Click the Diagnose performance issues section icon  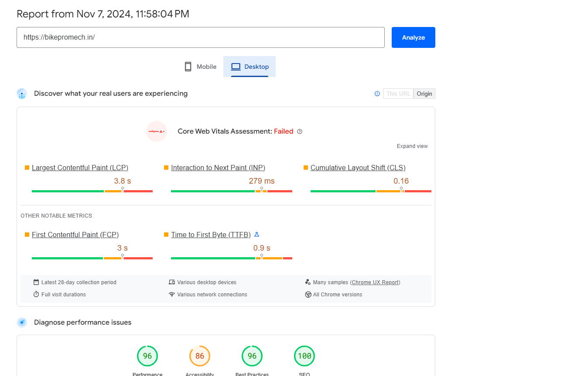click(x=22, y=322)
